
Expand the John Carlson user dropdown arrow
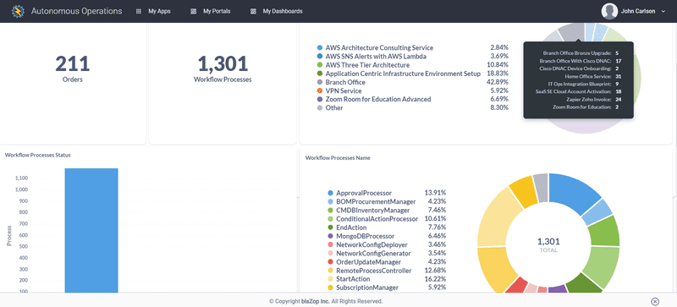pyautogui.click(x=663, y=12)
